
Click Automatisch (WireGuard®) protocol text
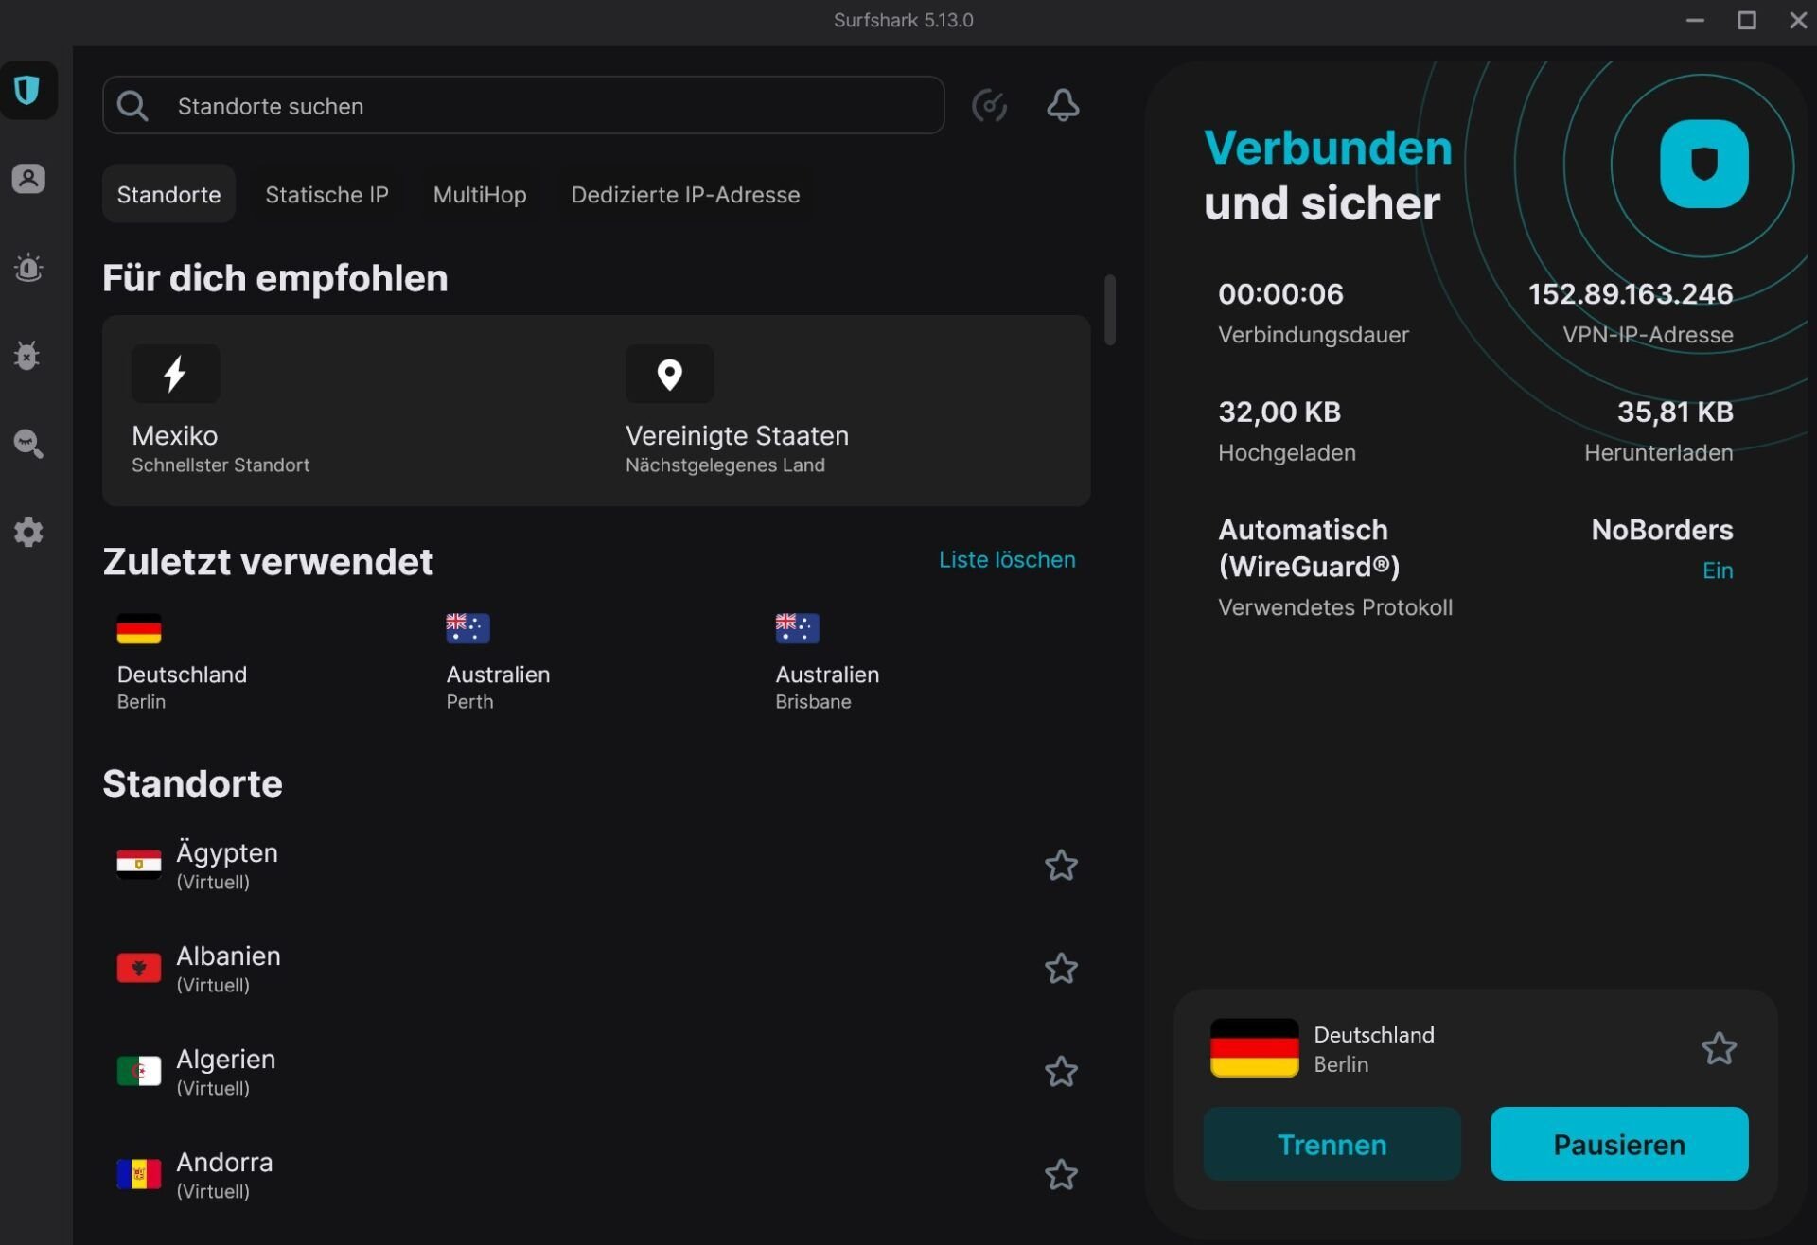point(1309,548)
